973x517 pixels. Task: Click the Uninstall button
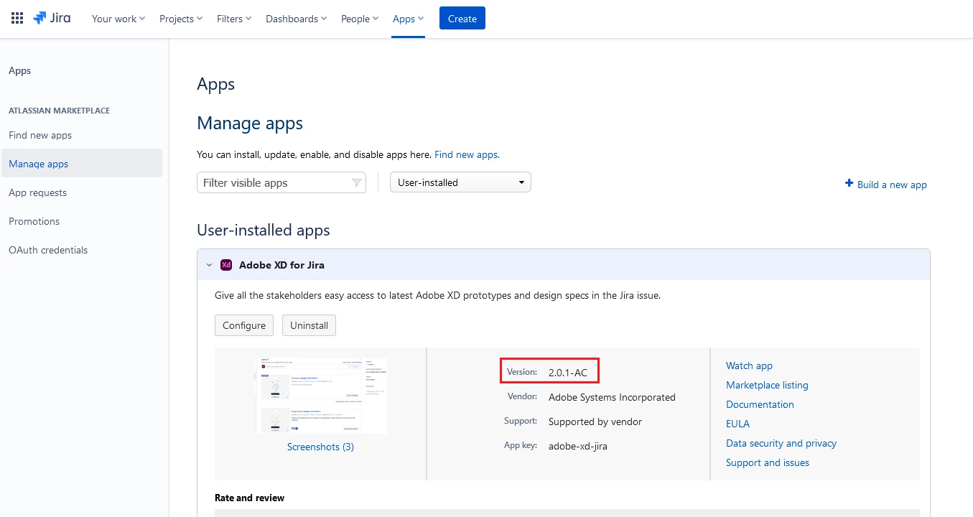pyautogui.click(x=309, y=325)
